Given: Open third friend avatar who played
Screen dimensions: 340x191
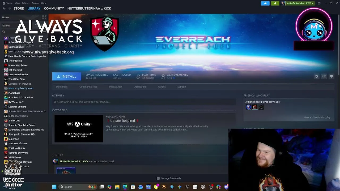Looking at the screenshot, I should point(261,107).
